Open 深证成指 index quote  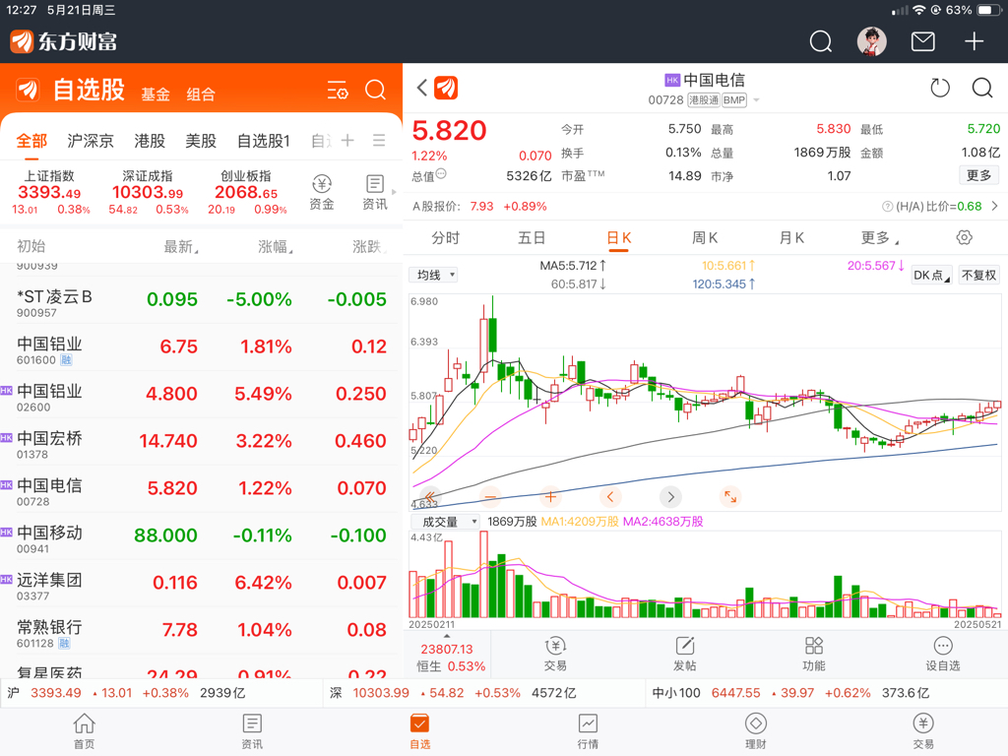(x=148, y=192)
